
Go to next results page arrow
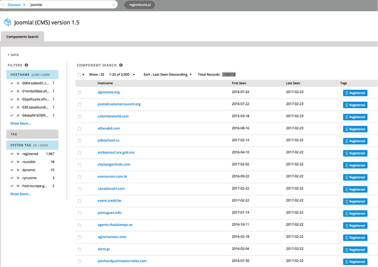(134, 75)
